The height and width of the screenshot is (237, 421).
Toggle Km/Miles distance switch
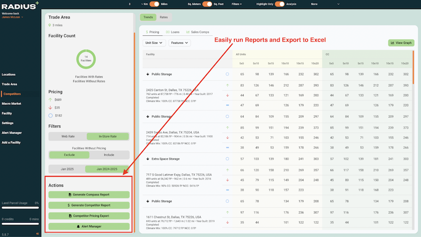click(154, 4)
